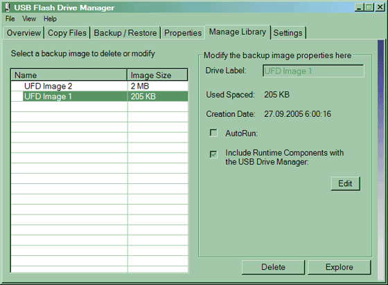Open the Settings tab
The image size is (388, 285).
click(x=288, y=33)
